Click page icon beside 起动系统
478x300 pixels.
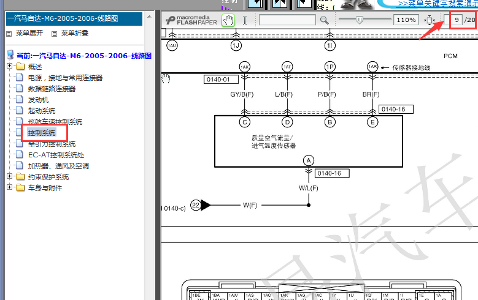click(x=20, y=110)
